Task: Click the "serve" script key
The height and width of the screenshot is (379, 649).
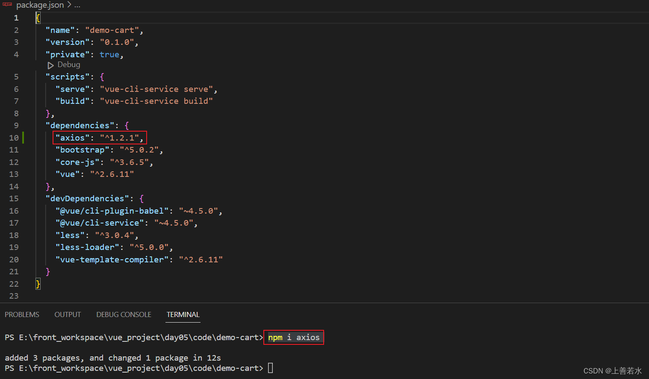Action: [73, 89]
